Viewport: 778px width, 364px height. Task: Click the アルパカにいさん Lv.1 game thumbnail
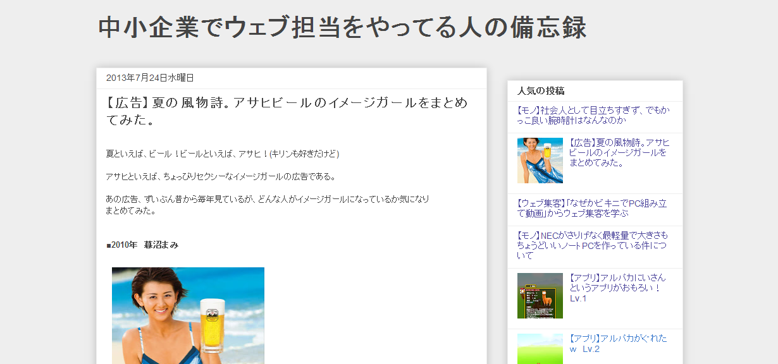point(540,296)
